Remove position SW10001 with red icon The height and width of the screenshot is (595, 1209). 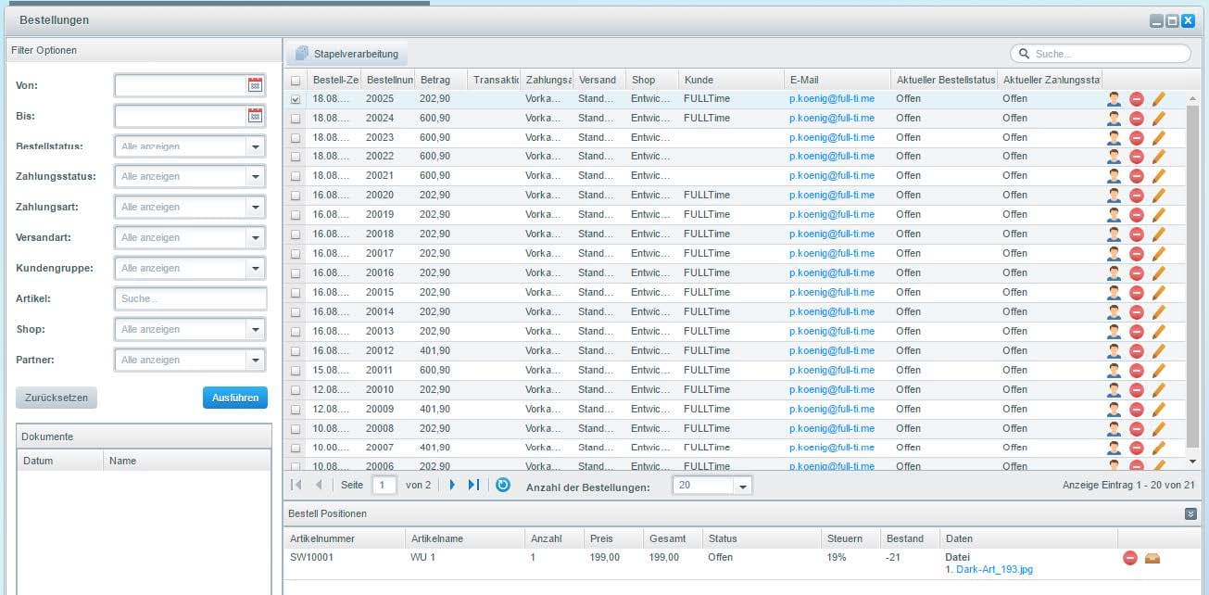(x=1129, y=558)
